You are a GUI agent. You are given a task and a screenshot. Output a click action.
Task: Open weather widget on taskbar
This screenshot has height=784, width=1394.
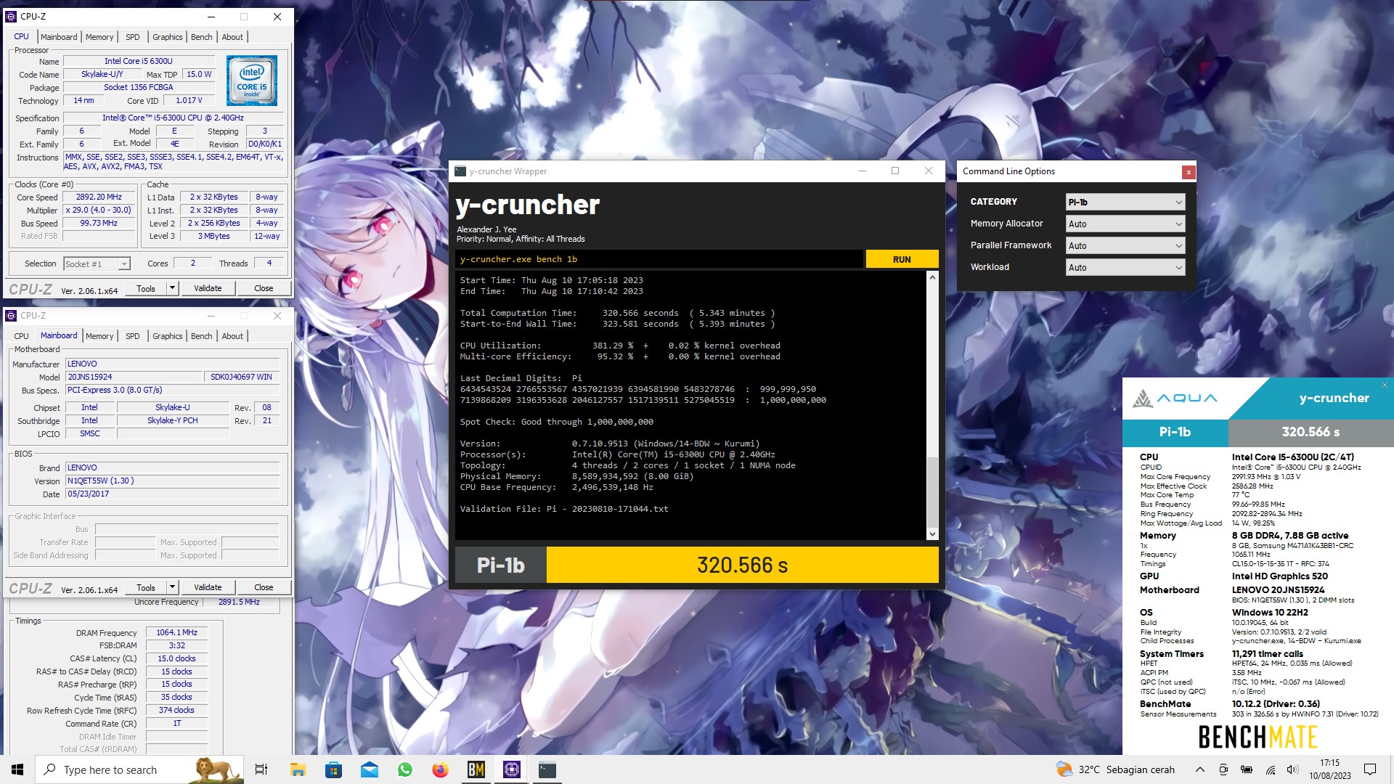(1114, 769)
